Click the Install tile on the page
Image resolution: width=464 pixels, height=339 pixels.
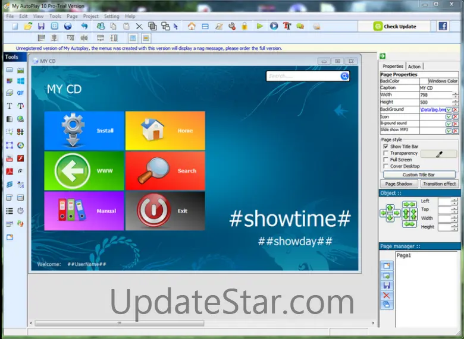pos(84,131)
